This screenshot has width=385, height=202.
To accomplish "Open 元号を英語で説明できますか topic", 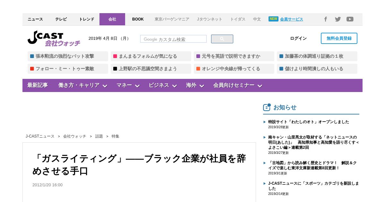I will click(x=234, y=56).
